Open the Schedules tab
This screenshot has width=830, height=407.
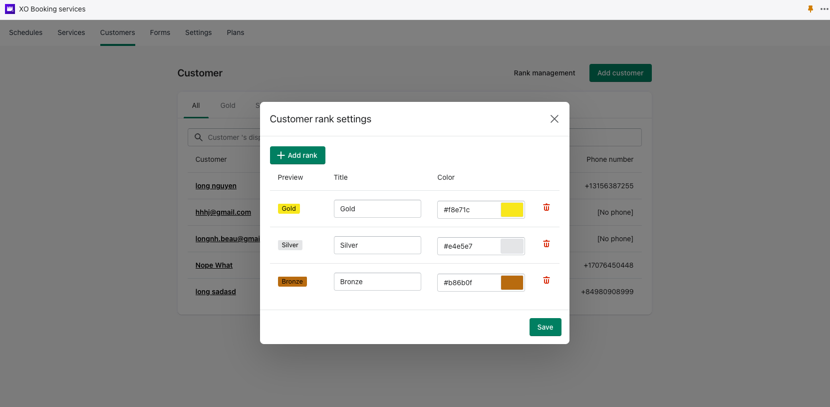coord(26,32)
